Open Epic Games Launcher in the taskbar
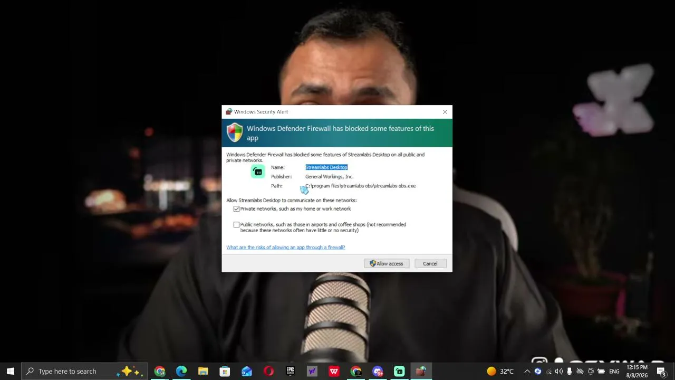675x380 pixels. click(290, 371)
